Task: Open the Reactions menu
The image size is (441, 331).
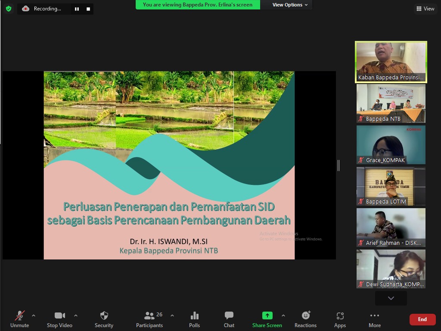Action: coord(305,319)
